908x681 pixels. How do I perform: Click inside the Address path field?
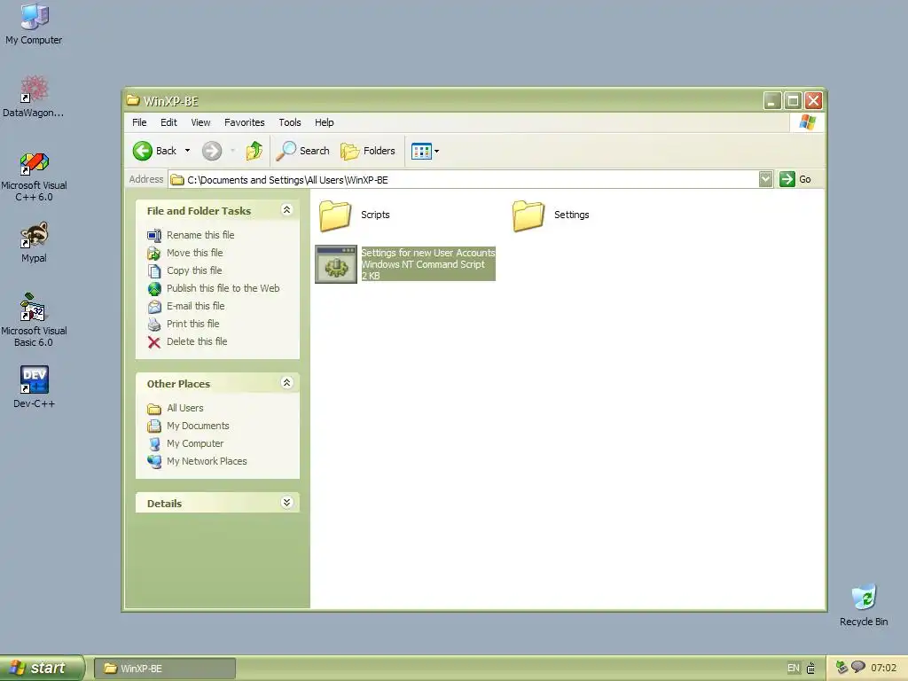click(463, 179)
